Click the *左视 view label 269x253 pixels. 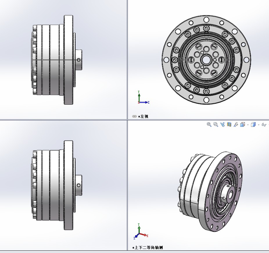click(x=143, y=116)
